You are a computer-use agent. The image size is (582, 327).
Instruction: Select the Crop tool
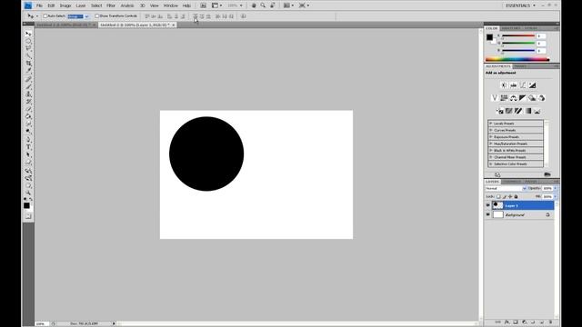coord(28,64)
